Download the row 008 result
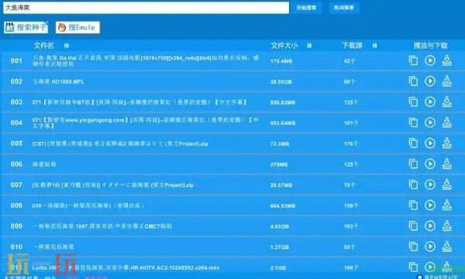465x279 pixels. click(447, 205)
